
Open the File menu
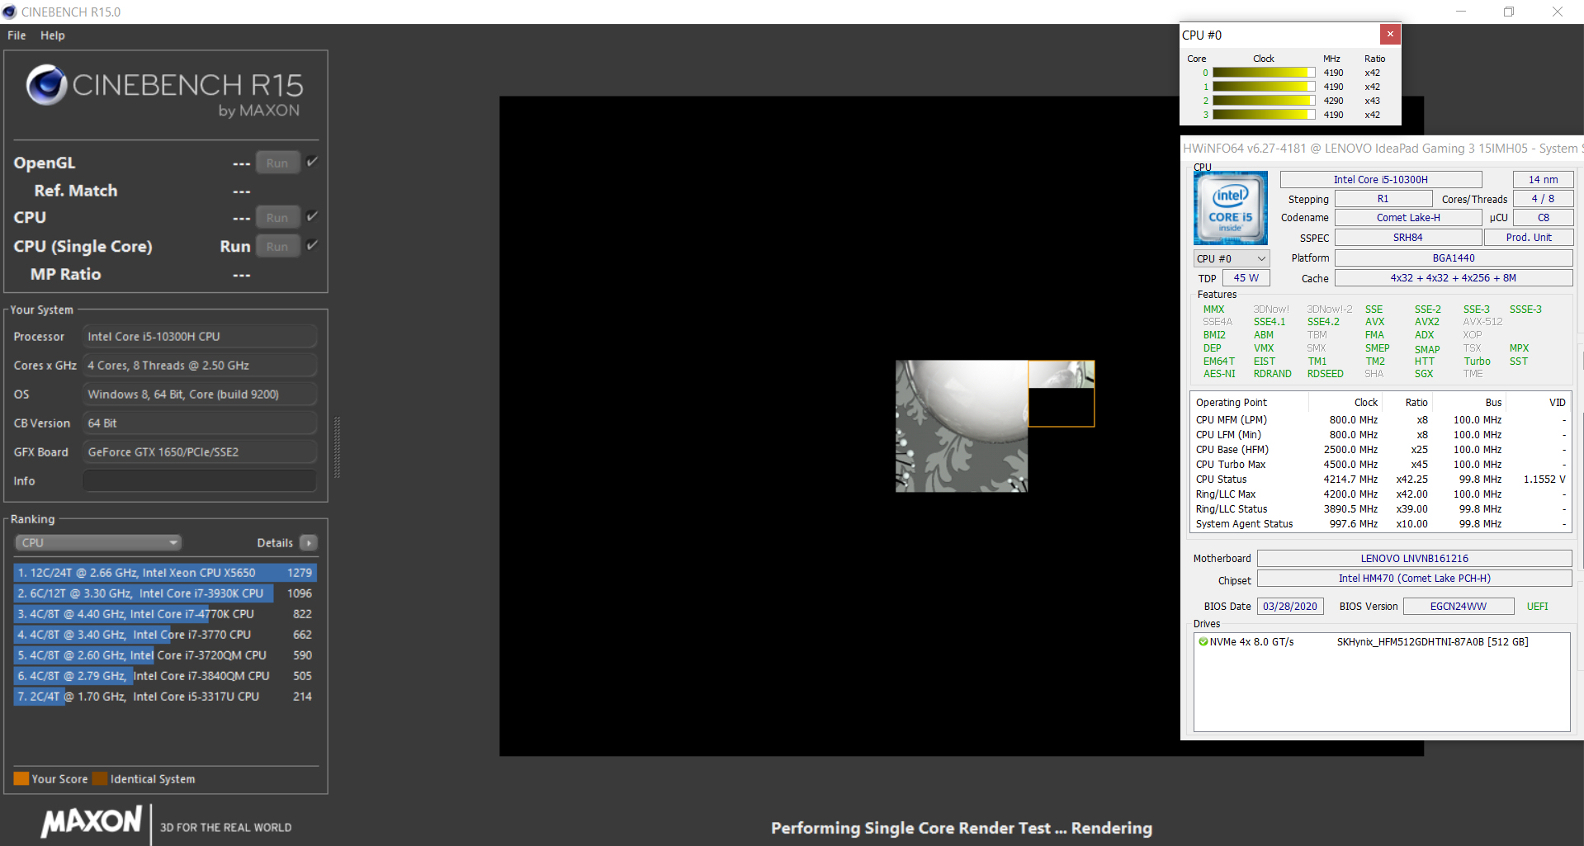[17, 35]
